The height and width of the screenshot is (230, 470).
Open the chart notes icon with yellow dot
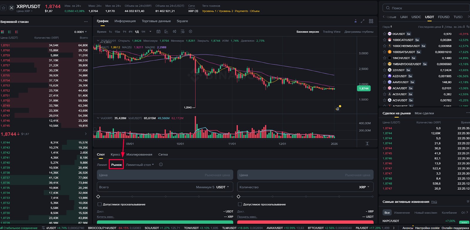pyautogui.click(x=338, y=109)
